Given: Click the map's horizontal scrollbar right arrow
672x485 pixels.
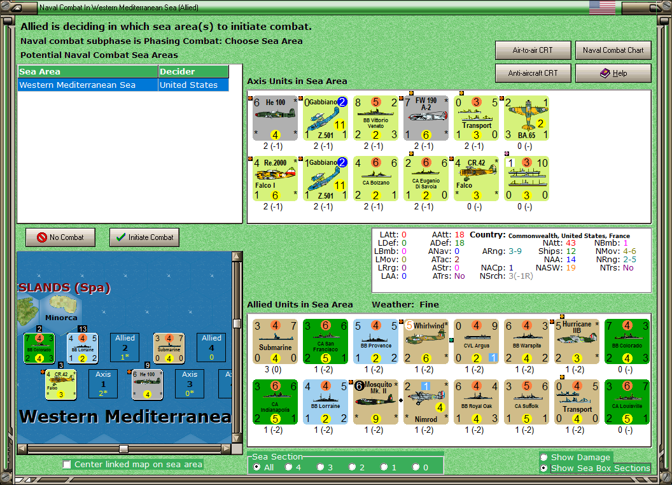Looking at the screenshot, I should click(227, 449).
